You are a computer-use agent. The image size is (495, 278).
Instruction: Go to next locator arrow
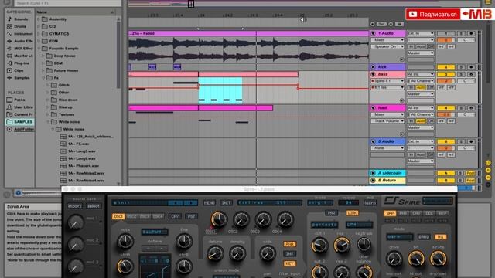(391, 24)
